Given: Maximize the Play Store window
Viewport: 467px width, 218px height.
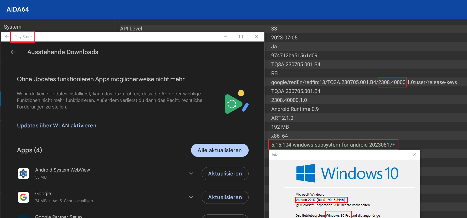Looking at the screenshot, I should (241, 37).
